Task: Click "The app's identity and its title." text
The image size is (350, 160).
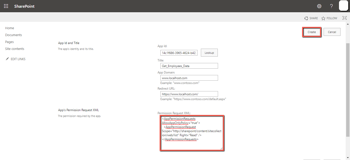Action: click(x=76, y=49)
